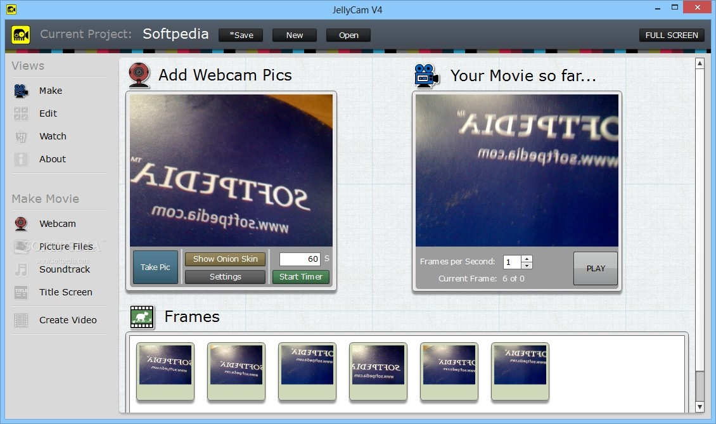
Task: Open the Soundtrack section
Action: pos(65,269)
